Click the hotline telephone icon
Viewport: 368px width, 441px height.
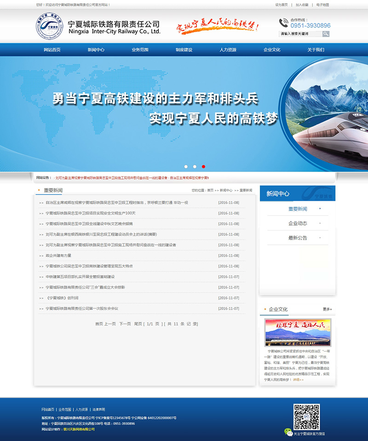283,23
